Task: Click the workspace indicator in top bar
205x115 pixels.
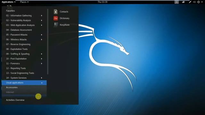Action: tap(176, 2)
